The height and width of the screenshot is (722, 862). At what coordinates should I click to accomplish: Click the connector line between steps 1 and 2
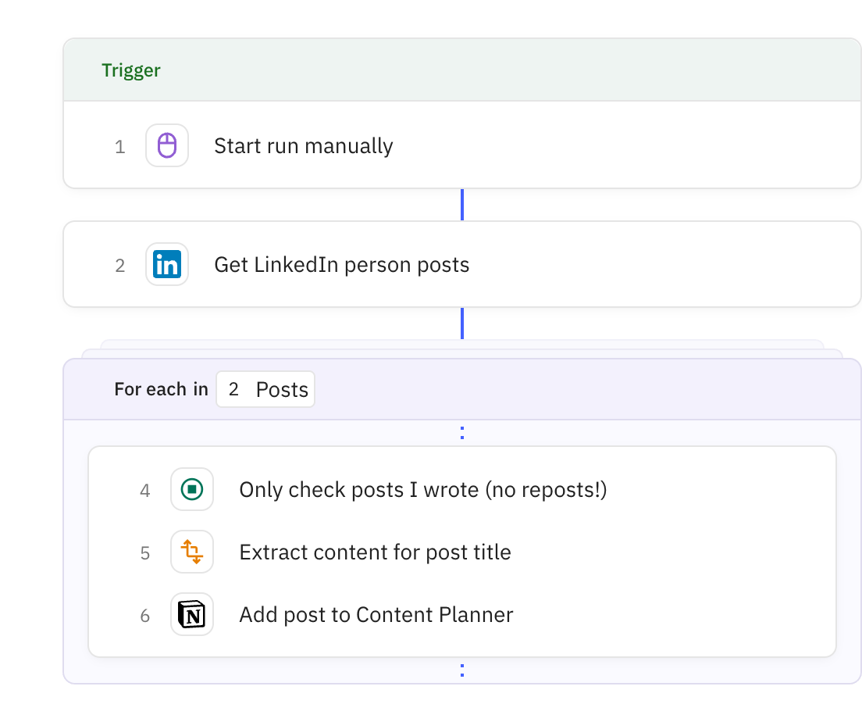coord(462,205)
